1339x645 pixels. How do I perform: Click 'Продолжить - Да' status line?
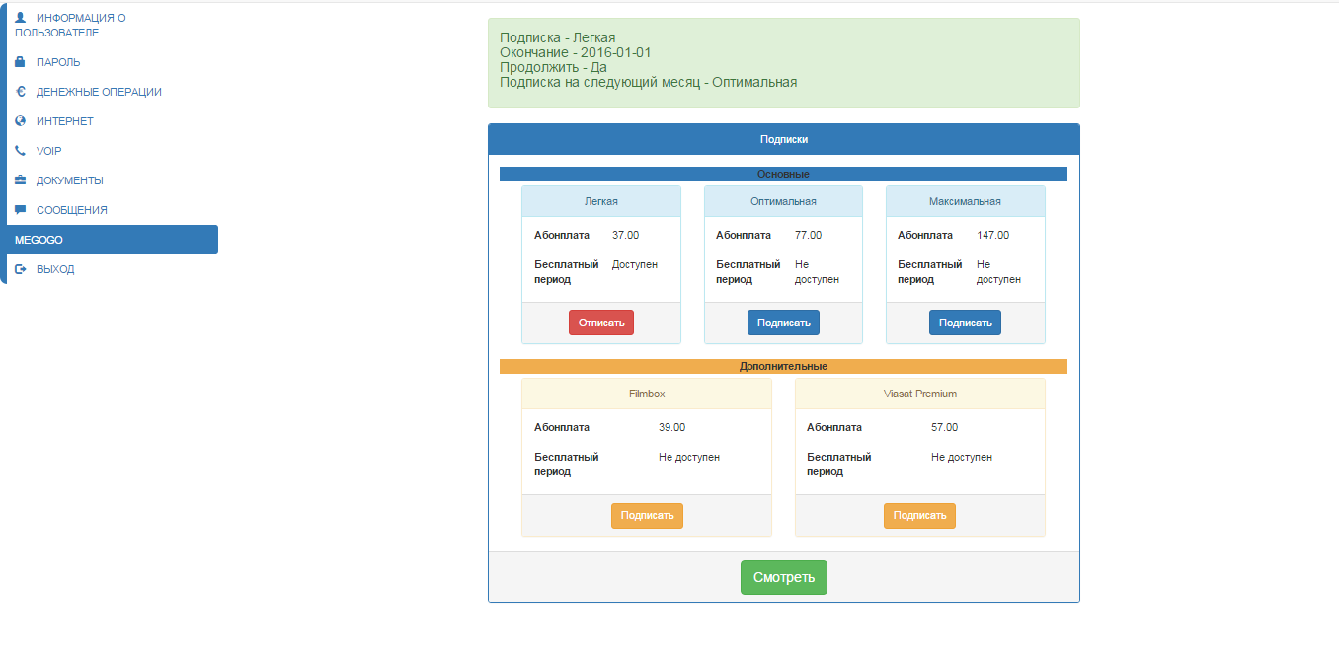point(553,67)
